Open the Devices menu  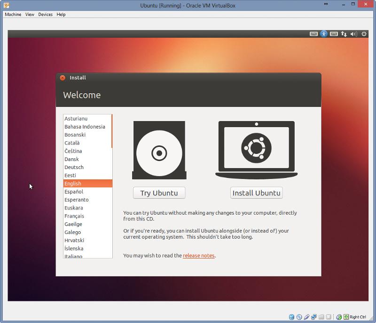[x=45, y=15]
